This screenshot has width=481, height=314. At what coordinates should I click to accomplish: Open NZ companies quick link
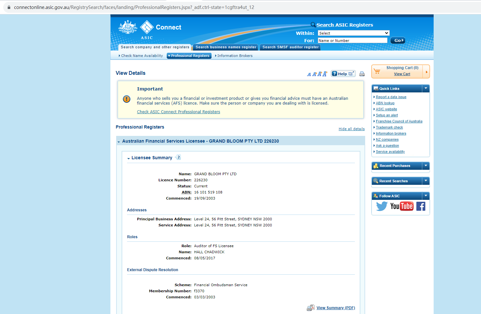coord(387,139)
